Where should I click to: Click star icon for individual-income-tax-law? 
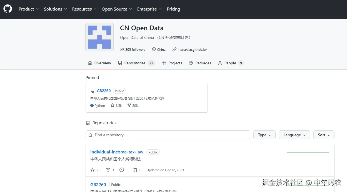coord(93,170)
